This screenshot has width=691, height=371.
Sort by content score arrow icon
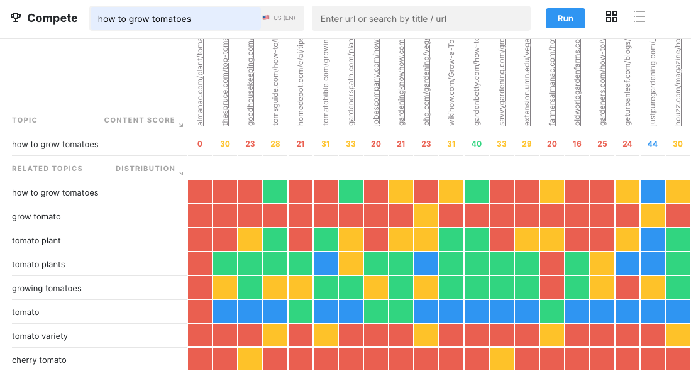(x=181, y=125)
